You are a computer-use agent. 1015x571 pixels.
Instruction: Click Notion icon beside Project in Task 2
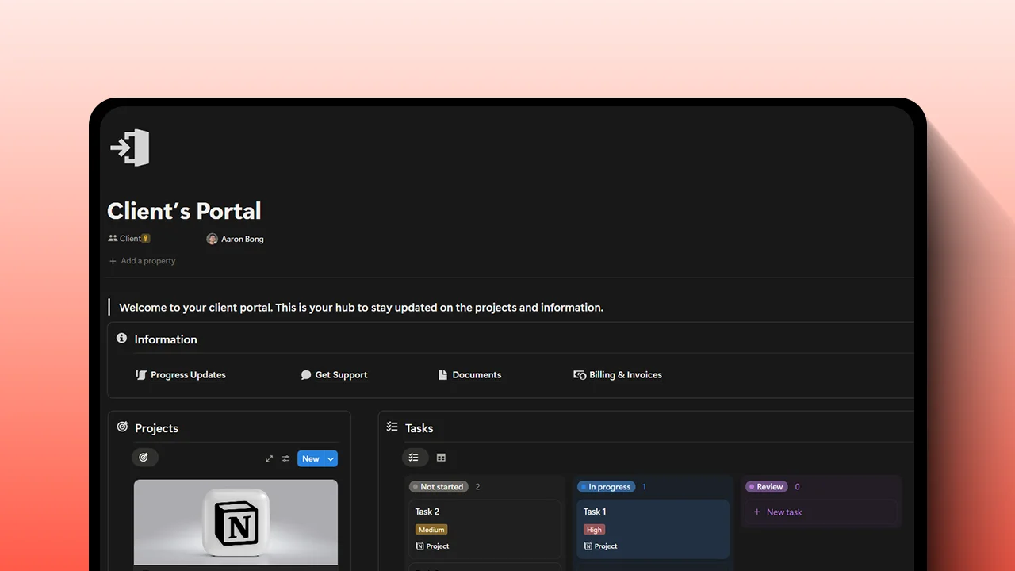coord(420,546)
